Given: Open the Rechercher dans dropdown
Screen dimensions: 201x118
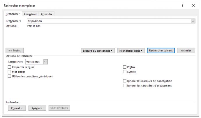Looking at the screenshot, I should [131, 51].
